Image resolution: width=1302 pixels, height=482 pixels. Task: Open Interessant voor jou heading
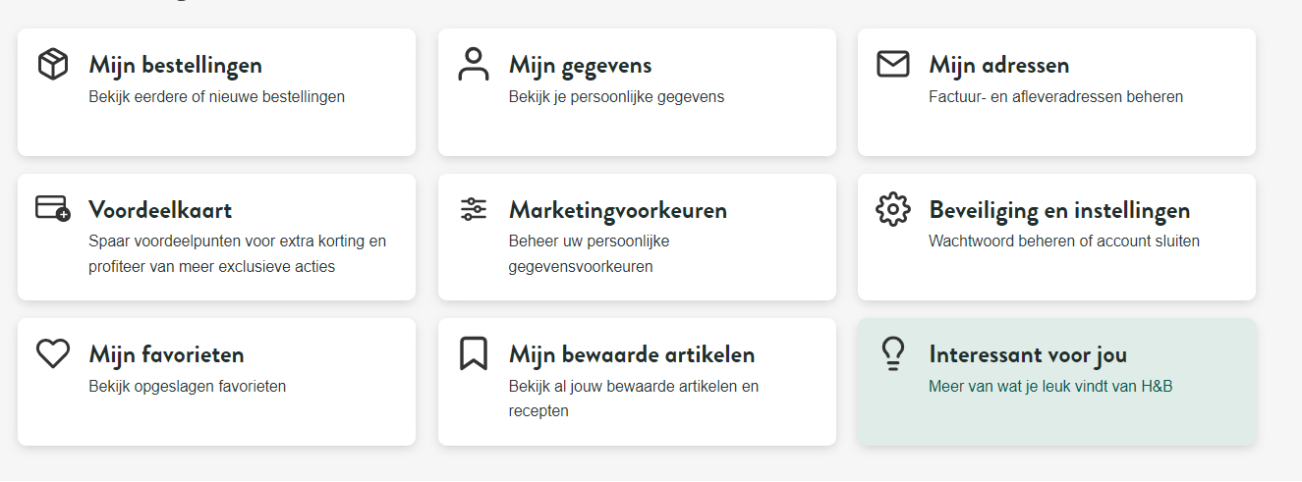point(1028,354)
